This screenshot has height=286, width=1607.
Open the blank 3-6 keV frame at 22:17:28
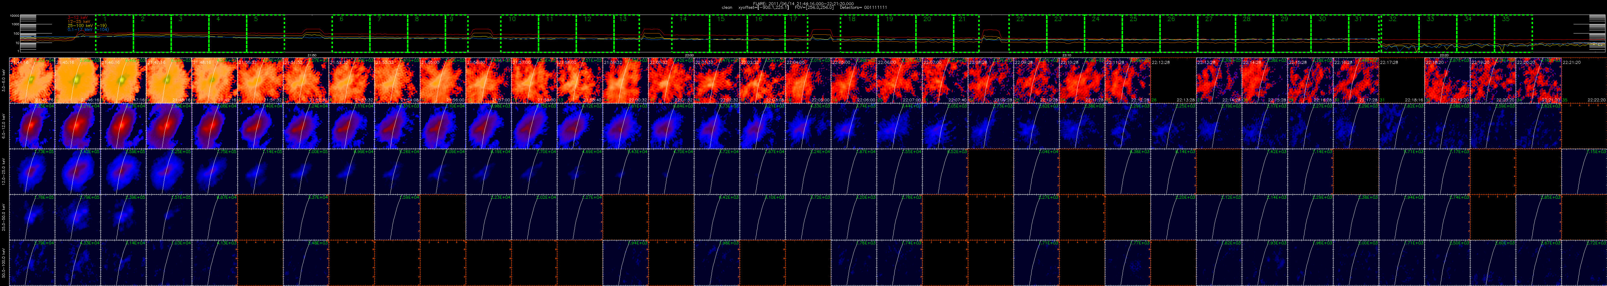1402,80
